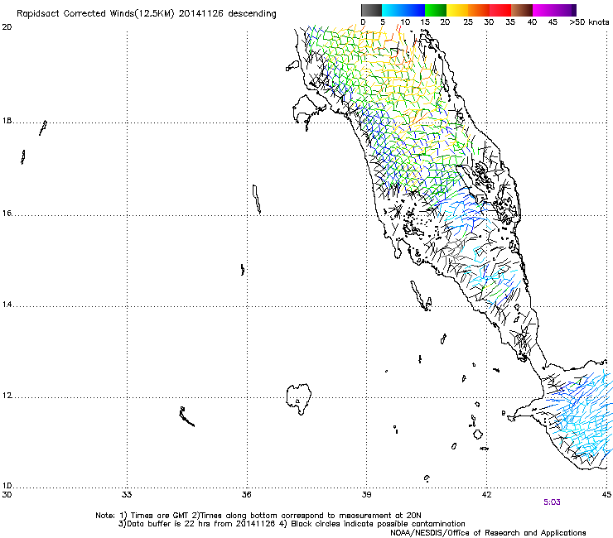
Task: Click the legend value '40' knots
Action: (532, 22)
